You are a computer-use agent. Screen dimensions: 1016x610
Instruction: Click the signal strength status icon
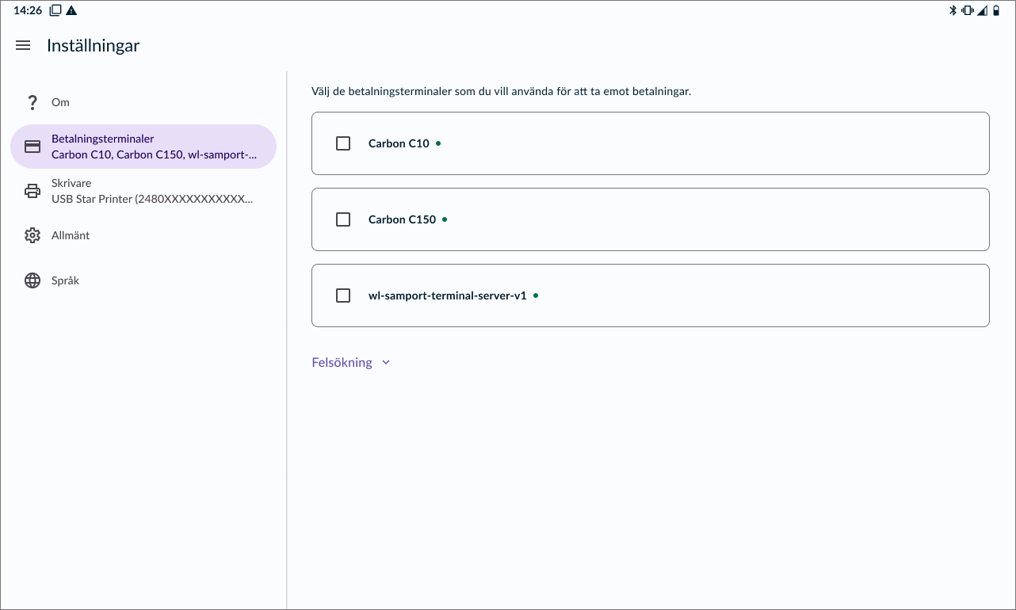pyautogui.click(x=982, y=10)
